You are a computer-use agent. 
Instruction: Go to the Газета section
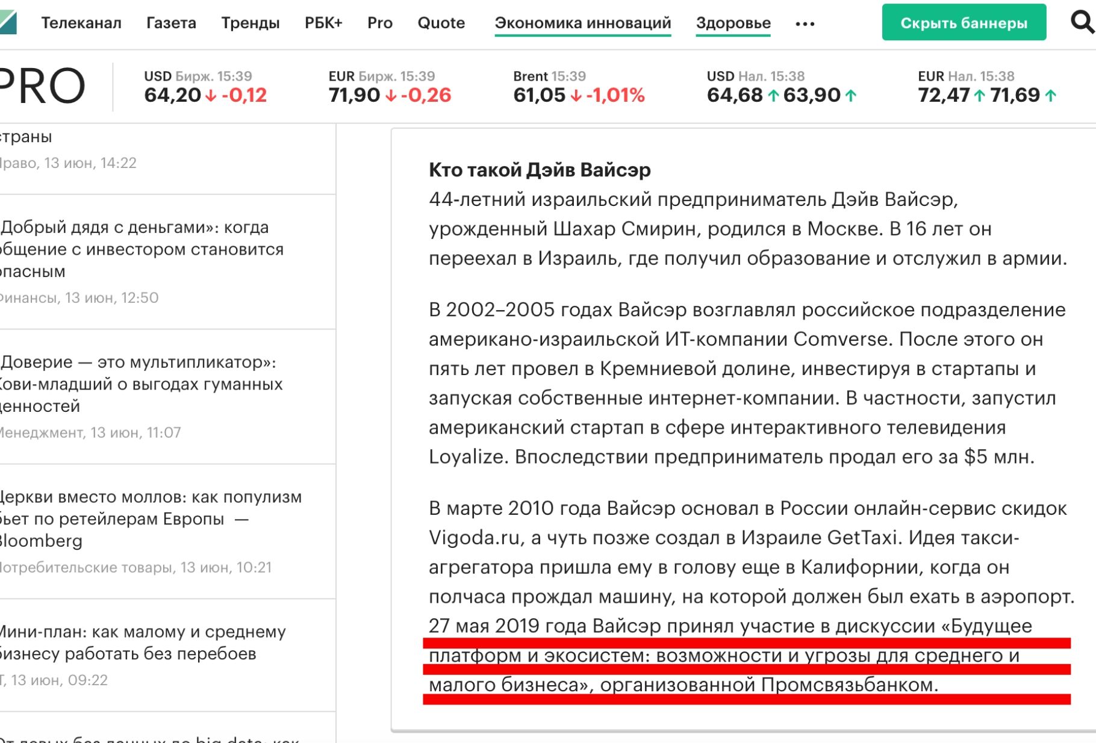172,23
